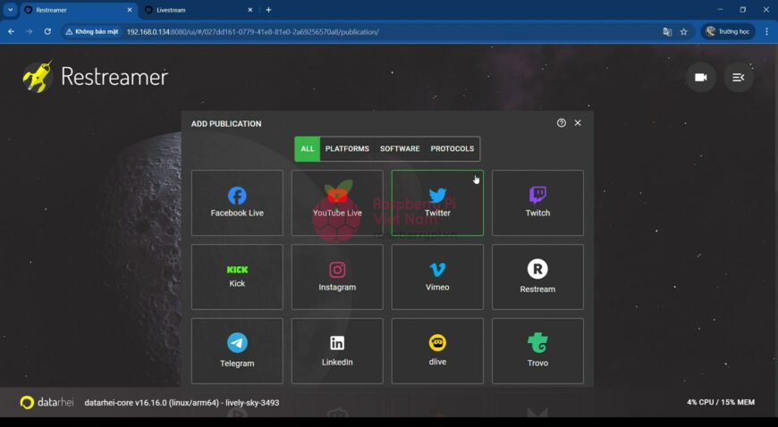The image size is (778, 427).
Task: Open the PROTOCOLS filter tab
Action: point(452,149)
